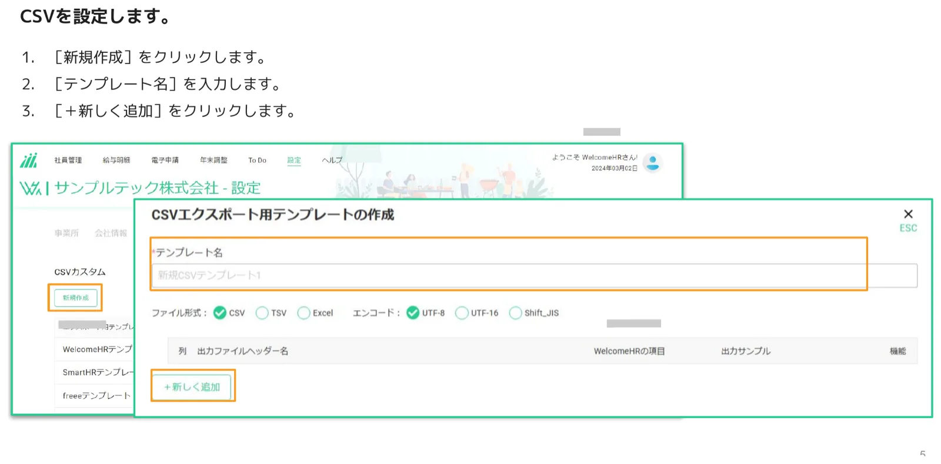The image size is (941, 464).
Task: Click the CSVカスタム section label
Action: [x=80, y=272]
